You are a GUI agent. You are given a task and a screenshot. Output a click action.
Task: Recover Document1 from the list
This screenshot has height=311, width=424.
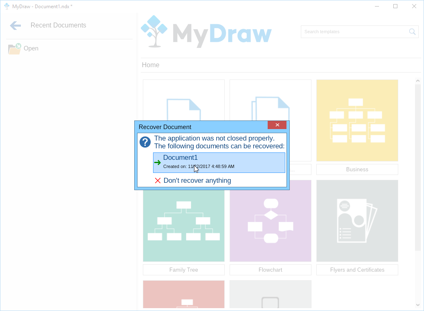(219, 162)
